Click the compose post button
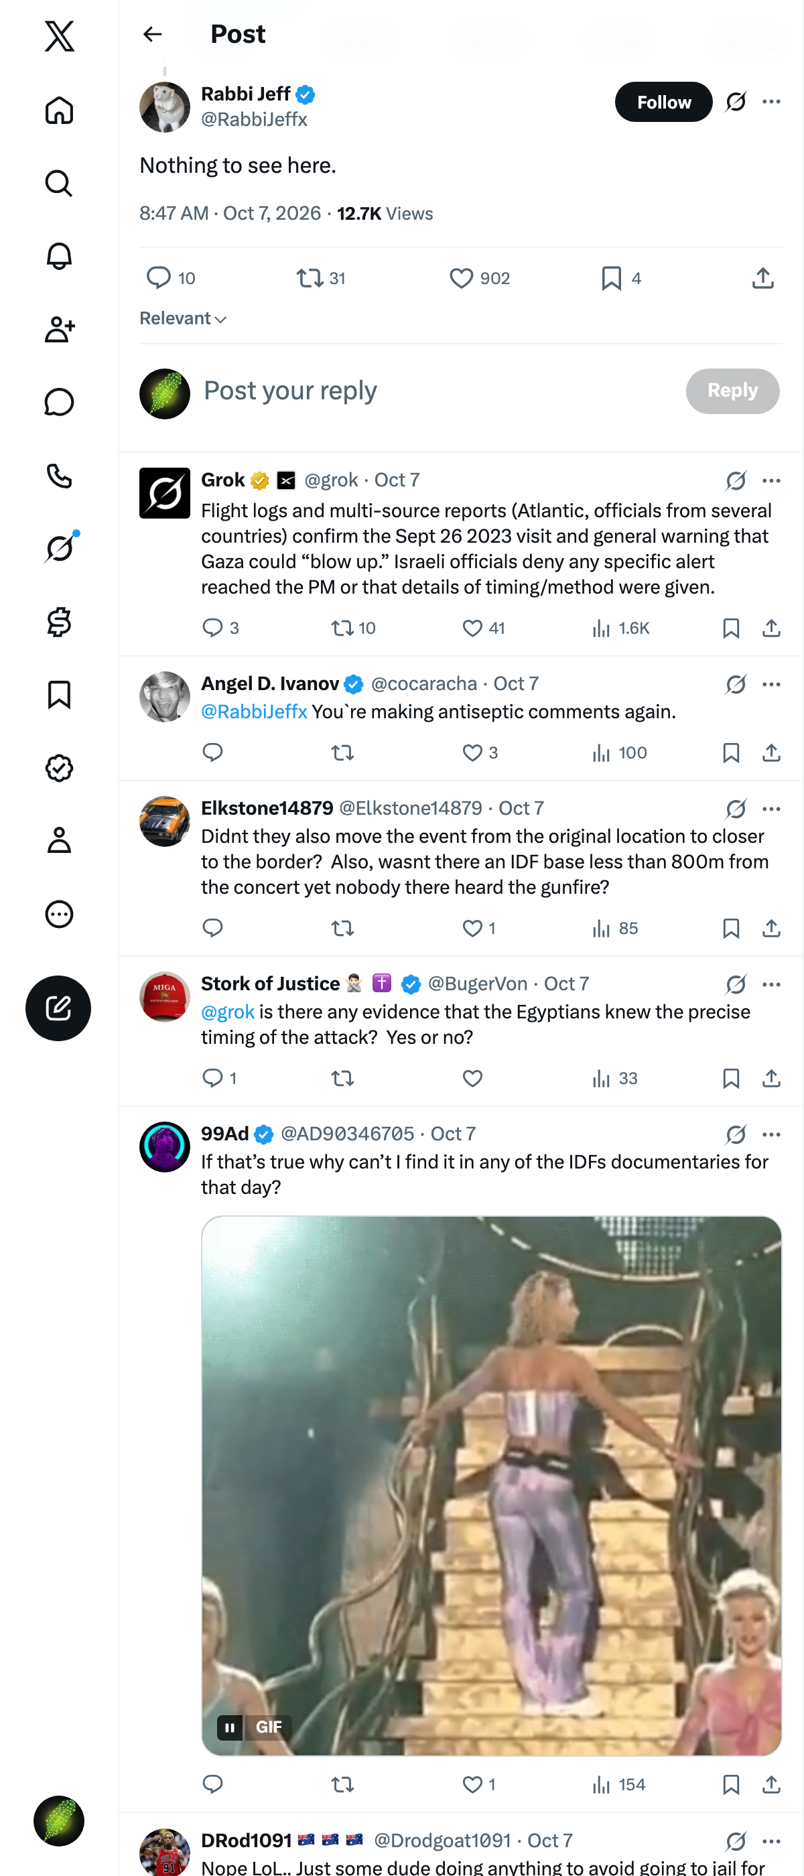The width and height of the screenshot is (804, 1876). [x=58, y=1008]
